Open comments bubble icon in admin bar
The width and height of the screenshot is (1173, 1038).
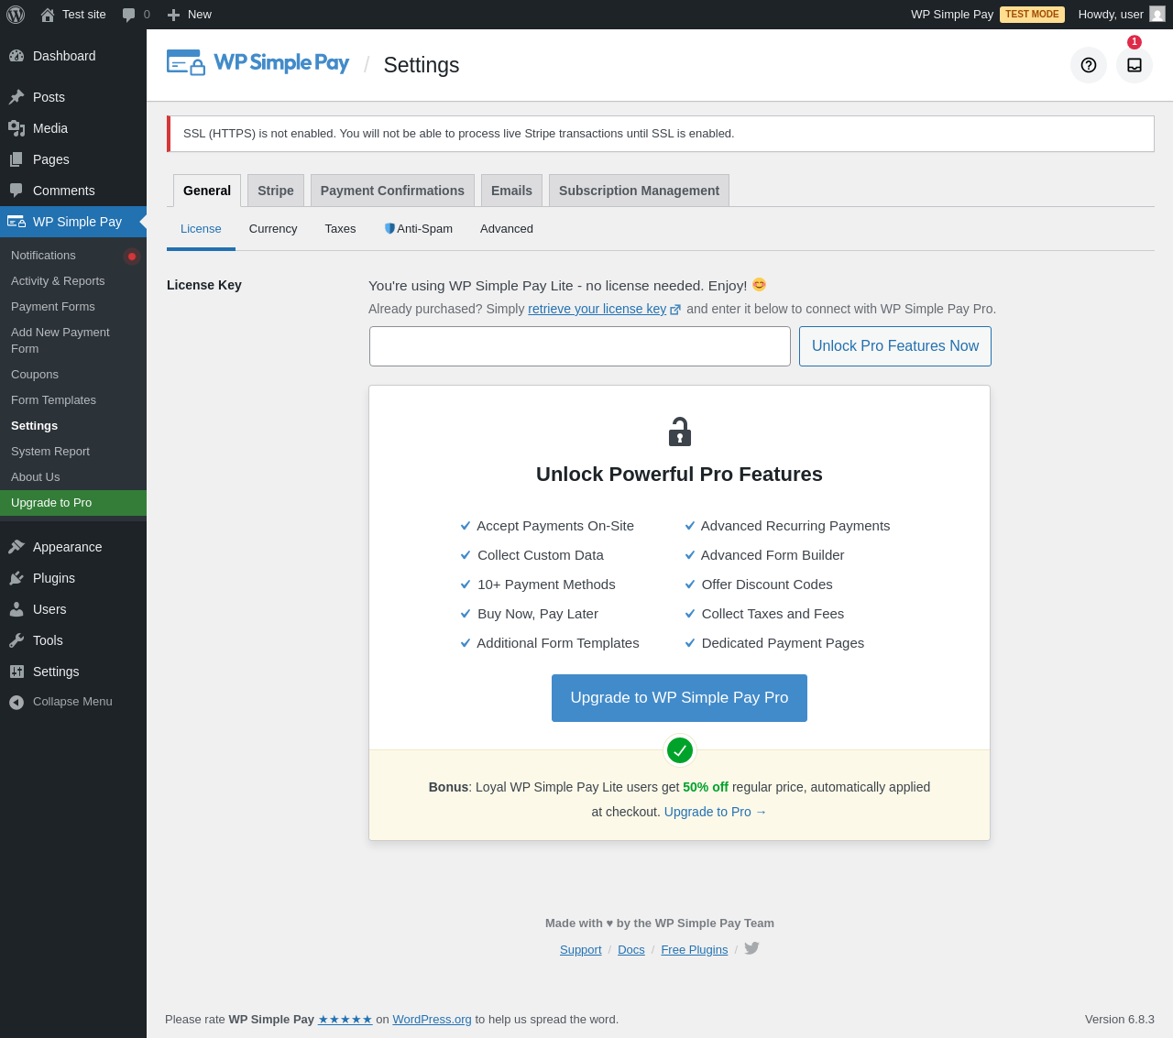click(x=129, y=15)
